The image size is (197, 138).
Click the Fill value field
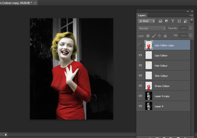(x=184, y=36)
